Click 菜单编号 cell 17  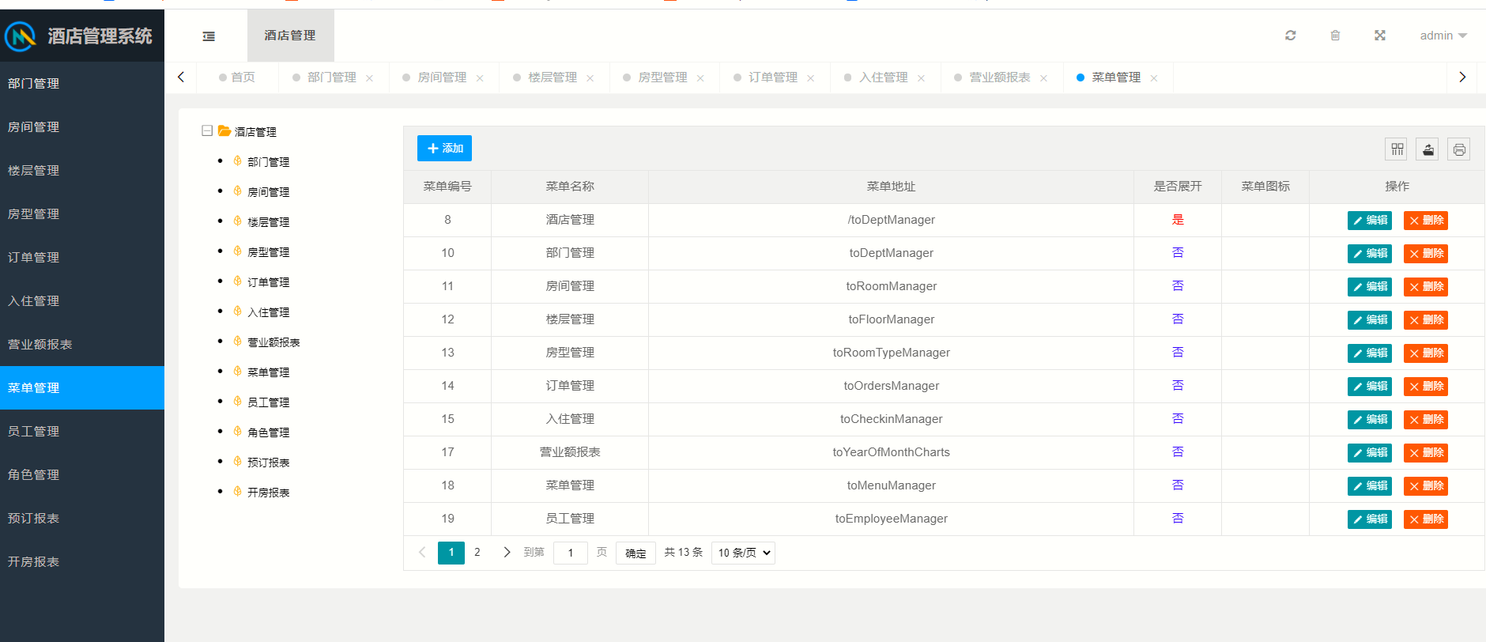447,452
